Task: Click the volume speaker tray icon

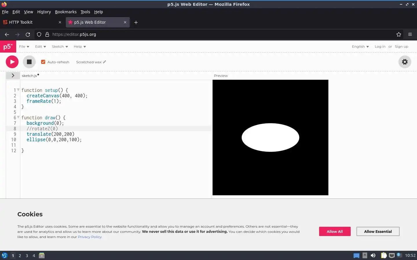Action: [373, 255]
